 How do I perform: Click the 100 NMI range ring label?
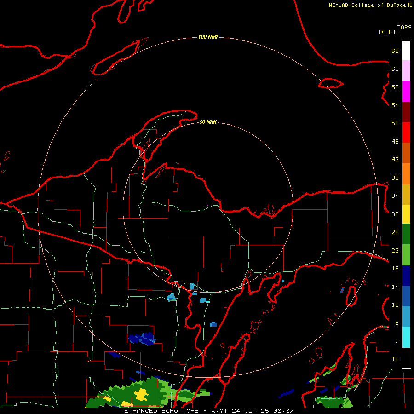(x=208, y=37)
